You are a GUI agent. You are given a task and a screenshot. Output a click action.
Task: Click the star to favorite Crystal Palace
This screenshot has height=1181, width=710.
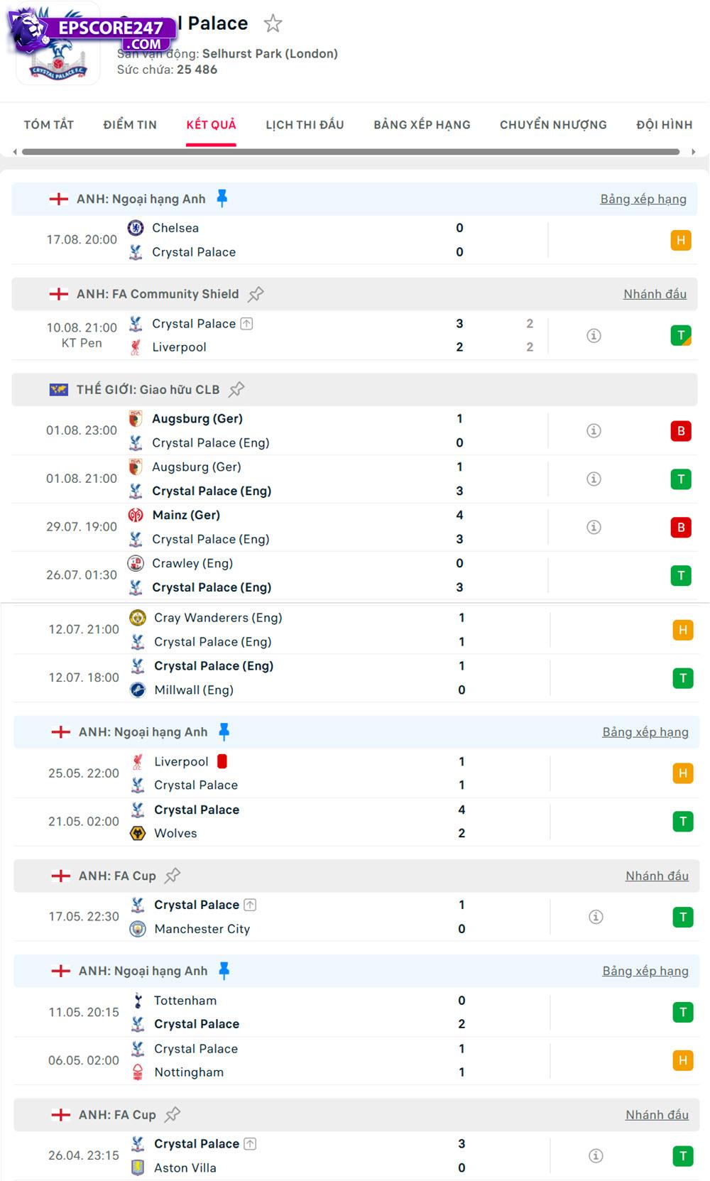coord(273,23)
